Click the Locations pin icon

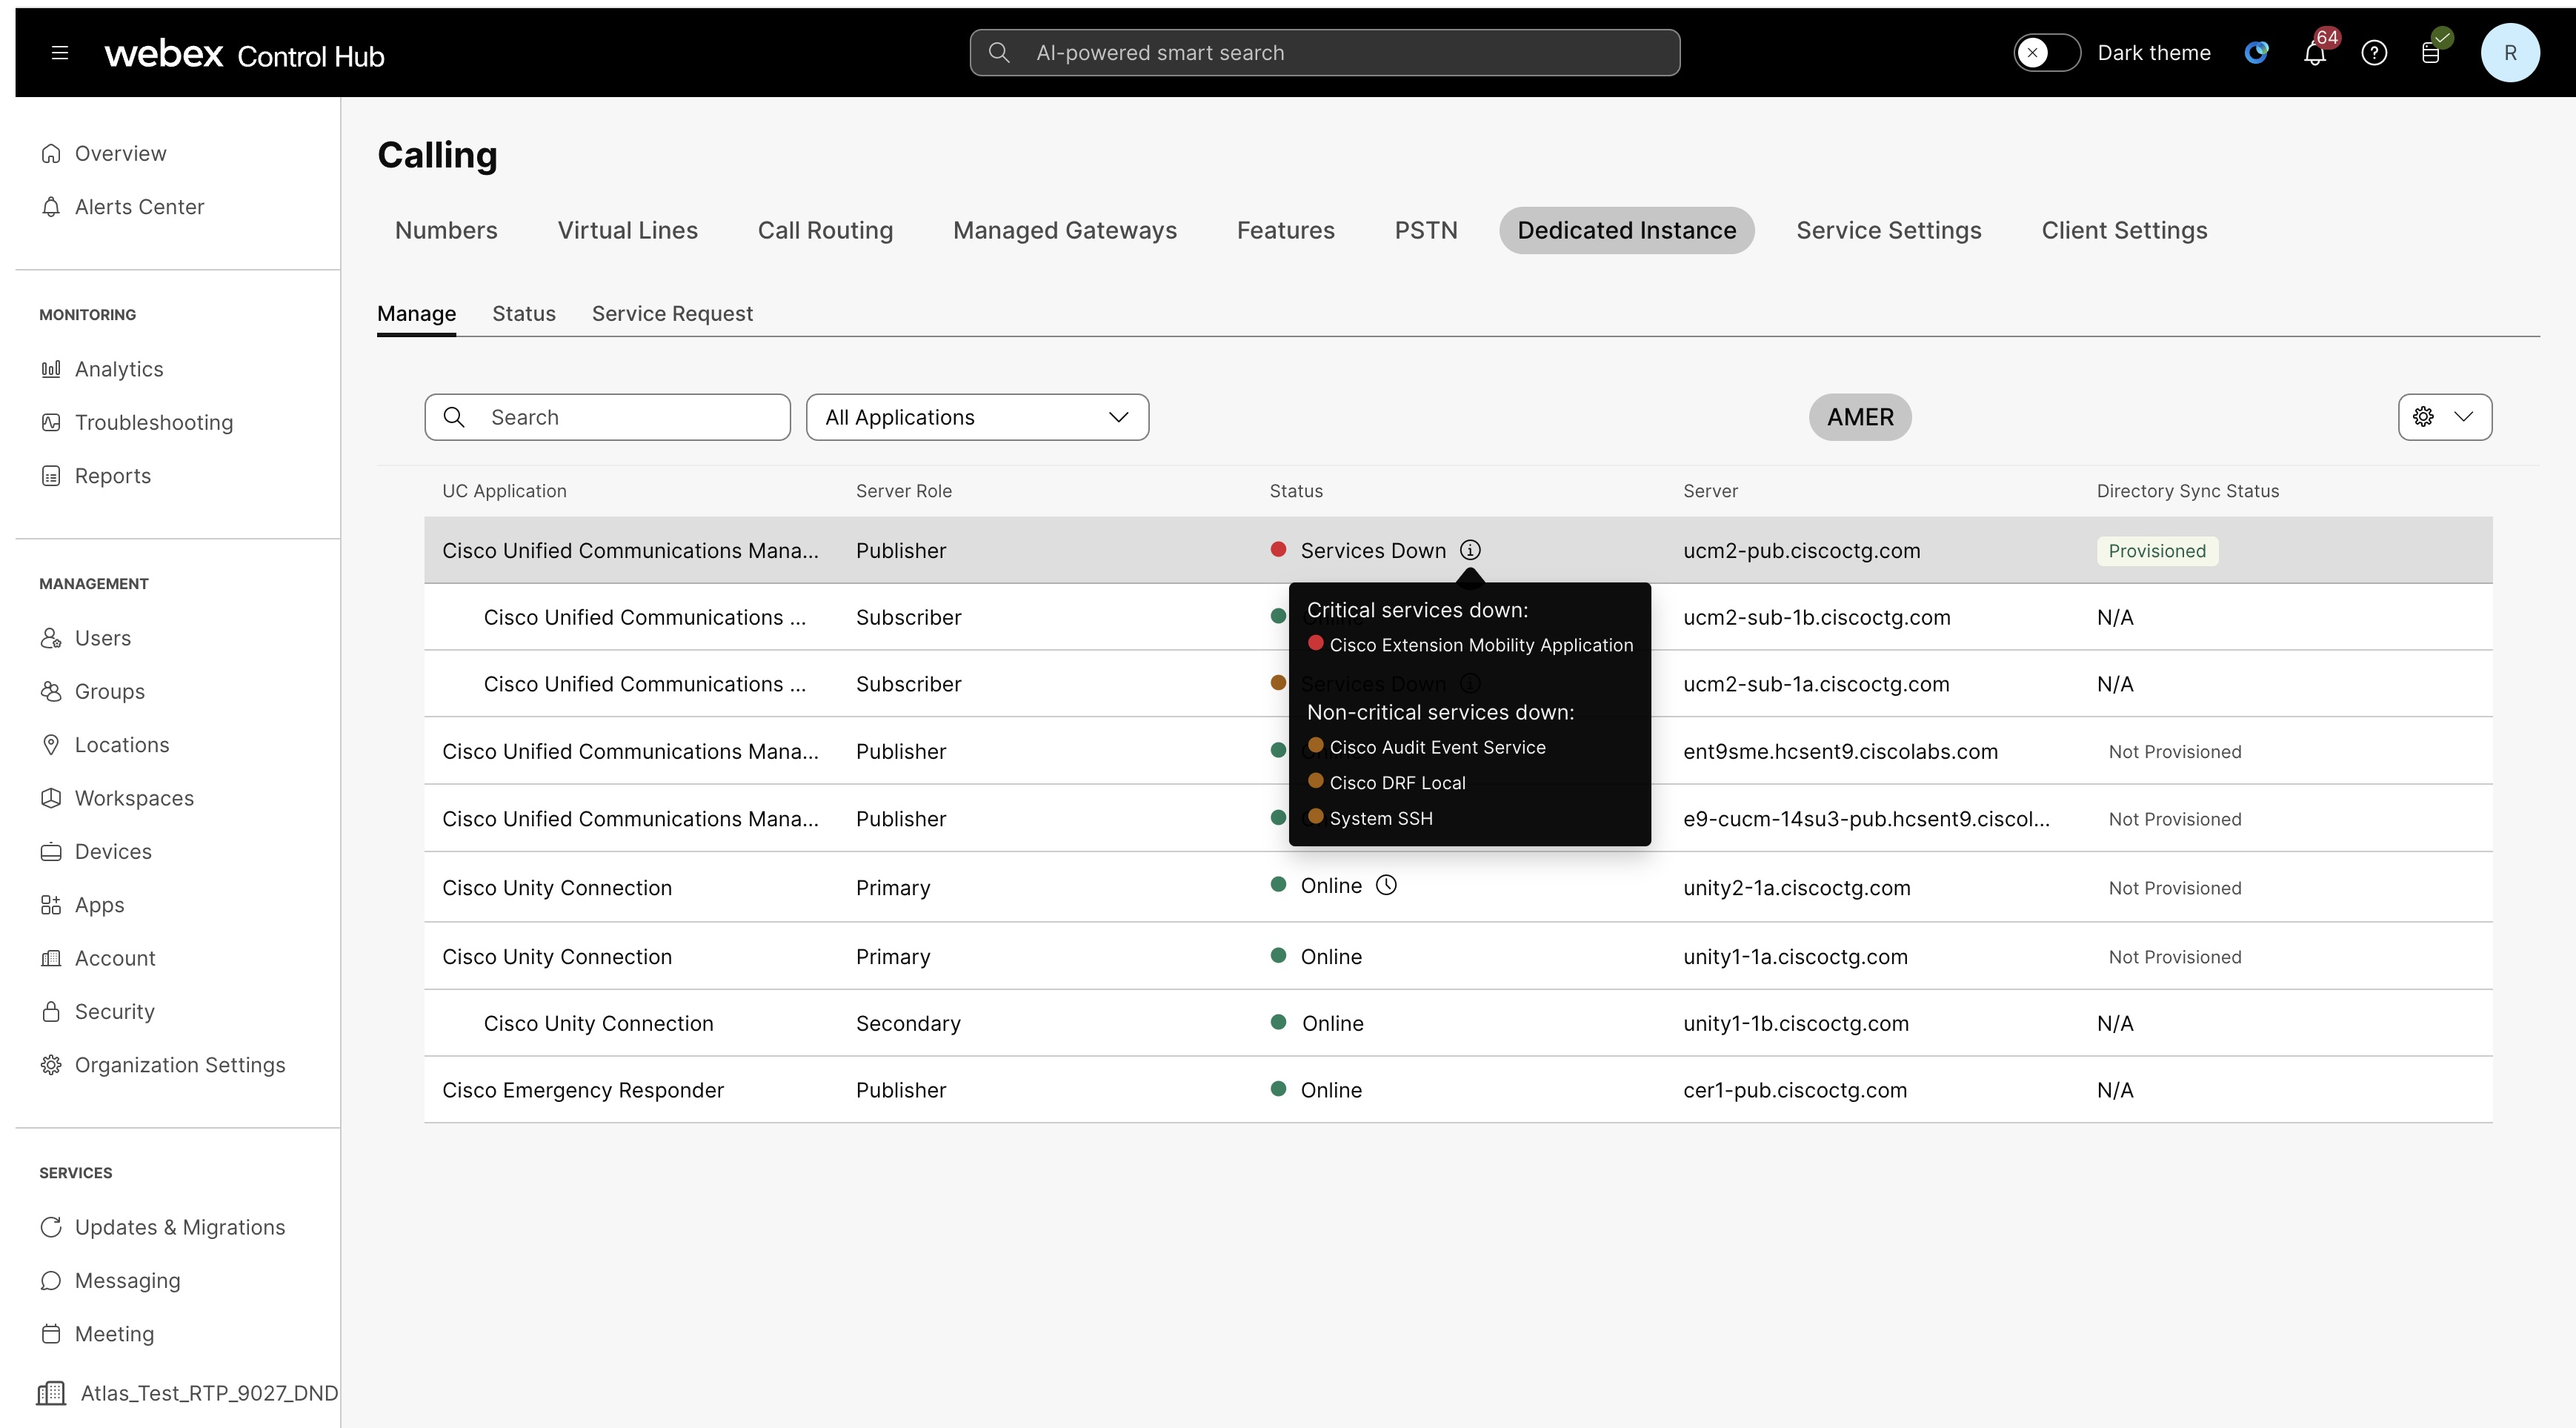tap(51, 745)
